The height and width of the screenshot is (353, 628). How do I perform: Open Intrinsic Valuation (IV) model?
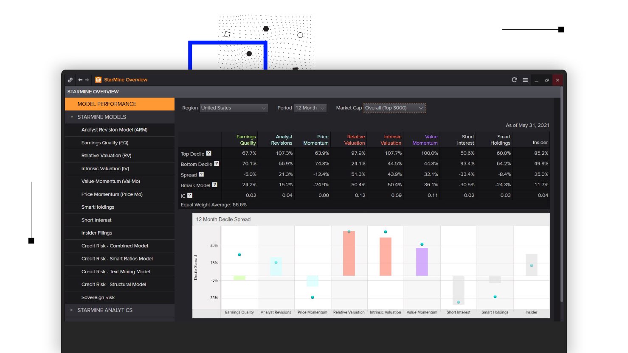point(120,168)
